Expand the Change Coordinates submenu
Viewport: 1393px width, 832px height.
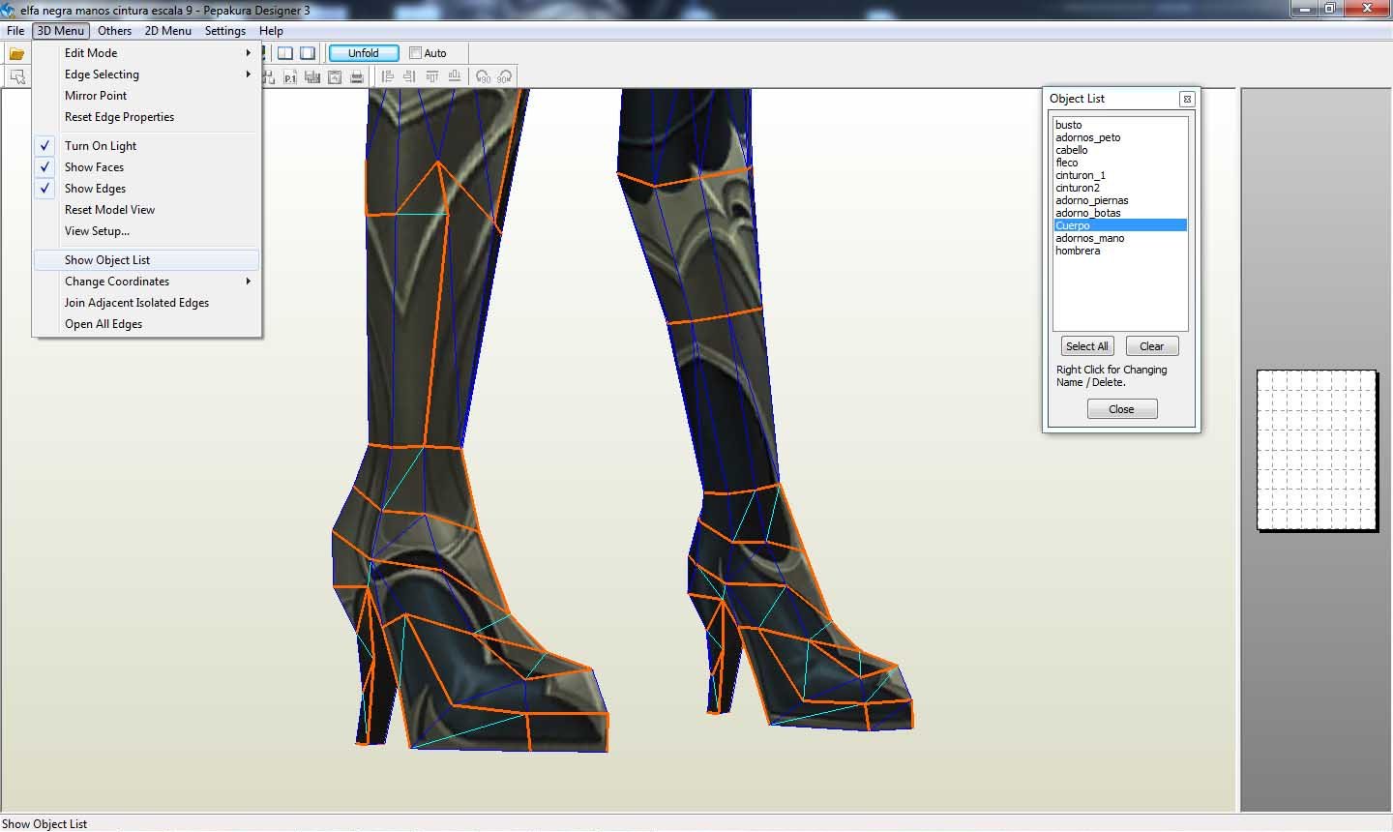(x=146, y=282)
